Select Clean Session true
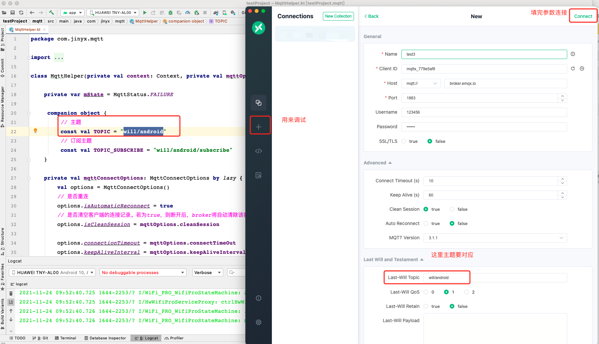The width and height of the screenshot is (599, 344). (426, 209)
